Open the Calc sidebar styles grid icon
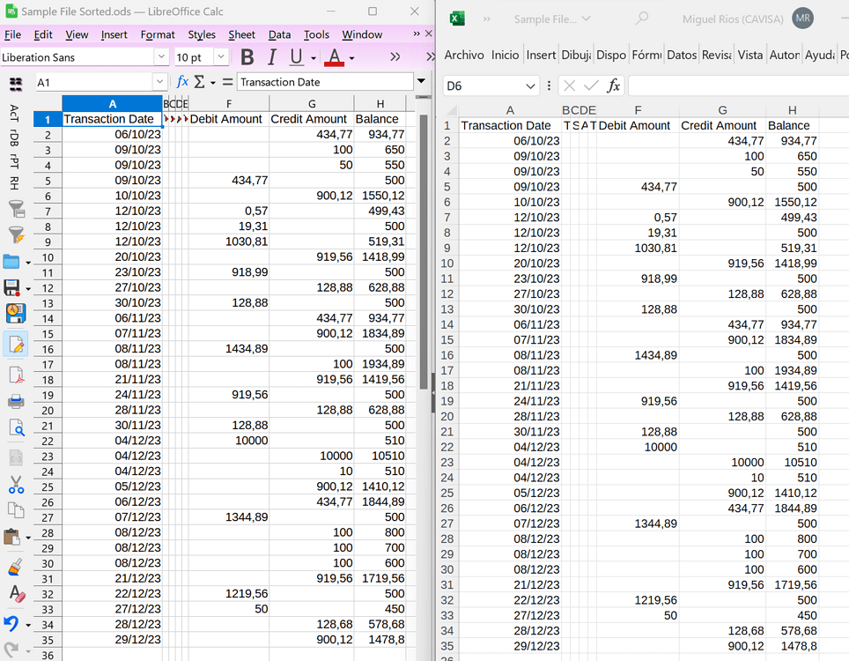849x661 pixels. coord(16,84)
